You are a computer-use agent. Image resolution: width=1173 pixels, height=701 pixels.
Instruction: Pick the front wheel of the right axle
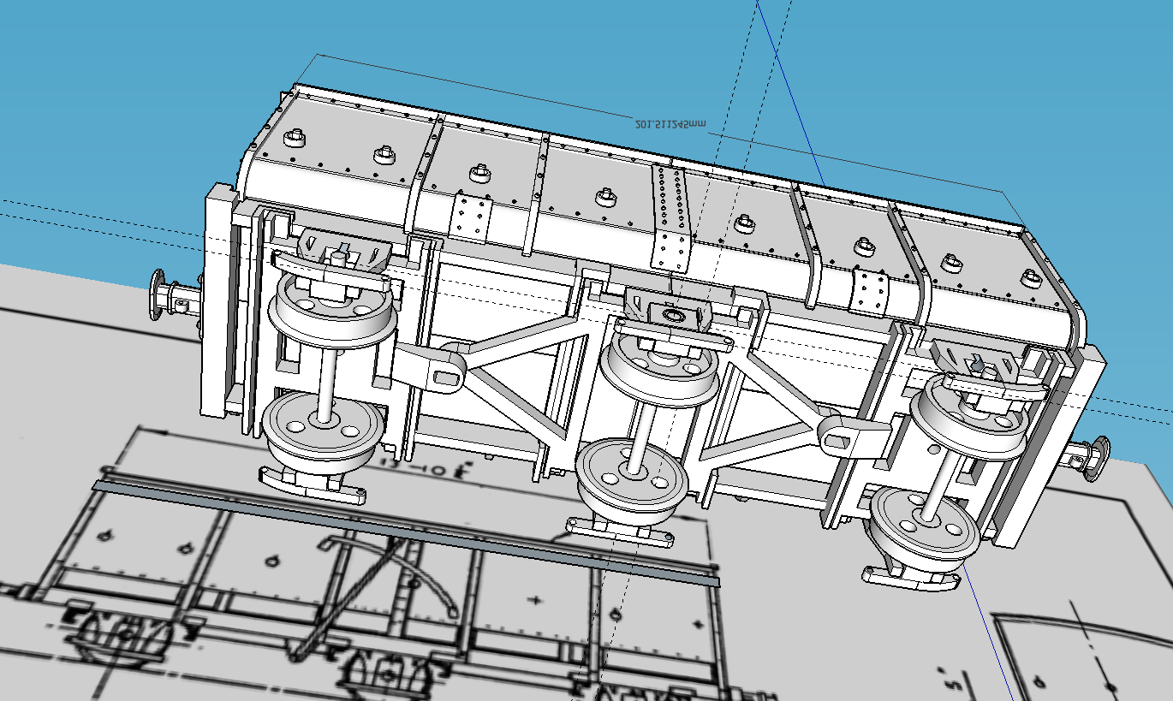(924, 532)
